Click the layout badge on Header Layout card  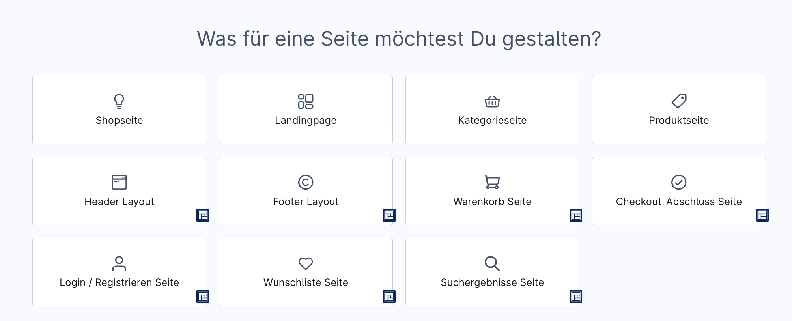pos(203,215)
